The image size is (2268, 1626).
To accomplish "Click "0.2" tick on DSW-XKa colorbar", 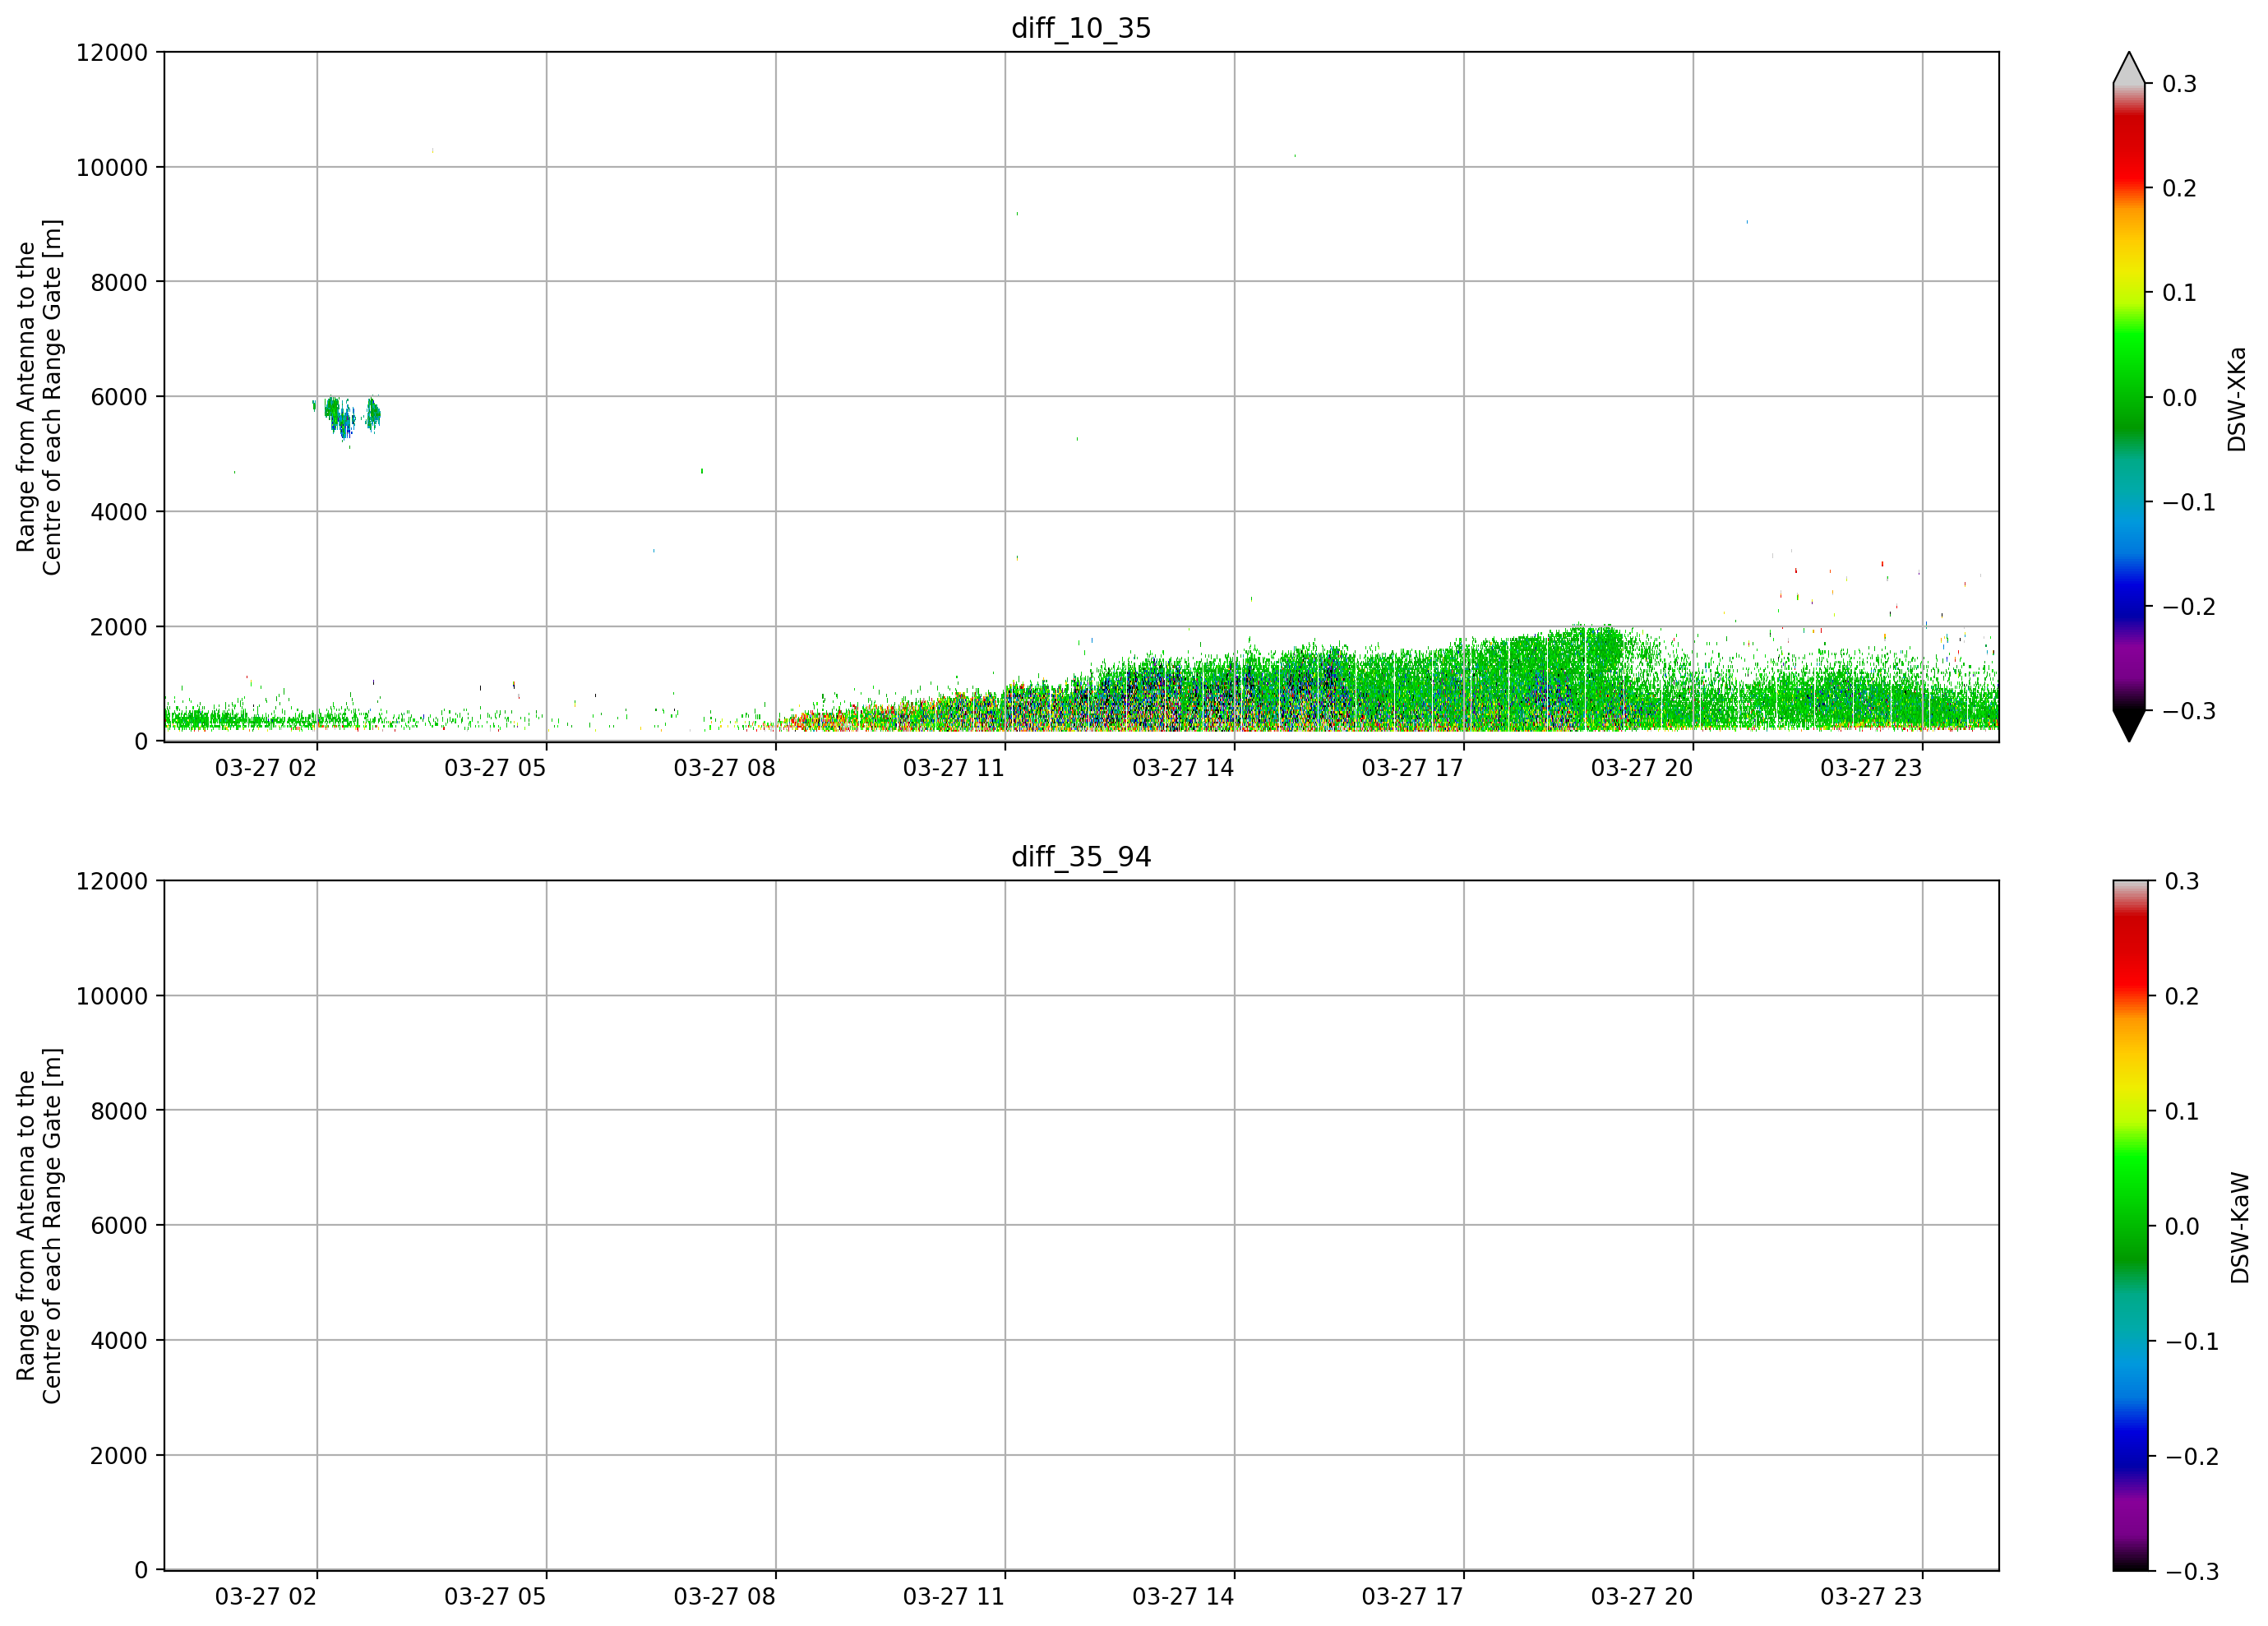I will tap(2179, 189).
